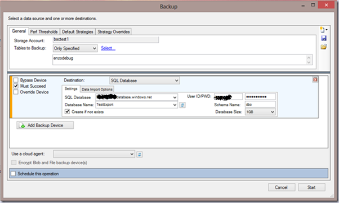The image size is (339, 203).
Task: Choose a Database Size from dropdown
Action: coord(260,112)
